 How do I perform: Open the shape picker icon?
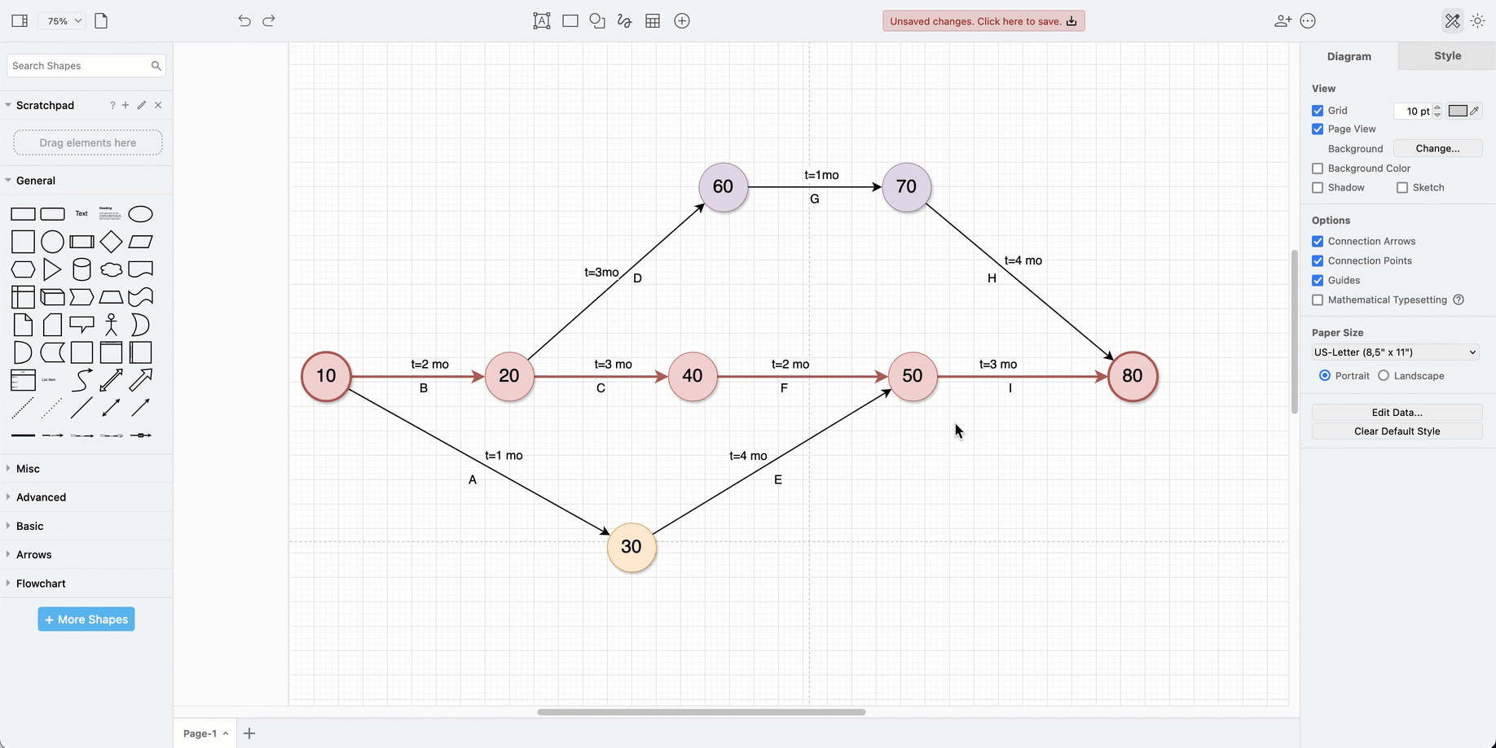pos(597,20)
